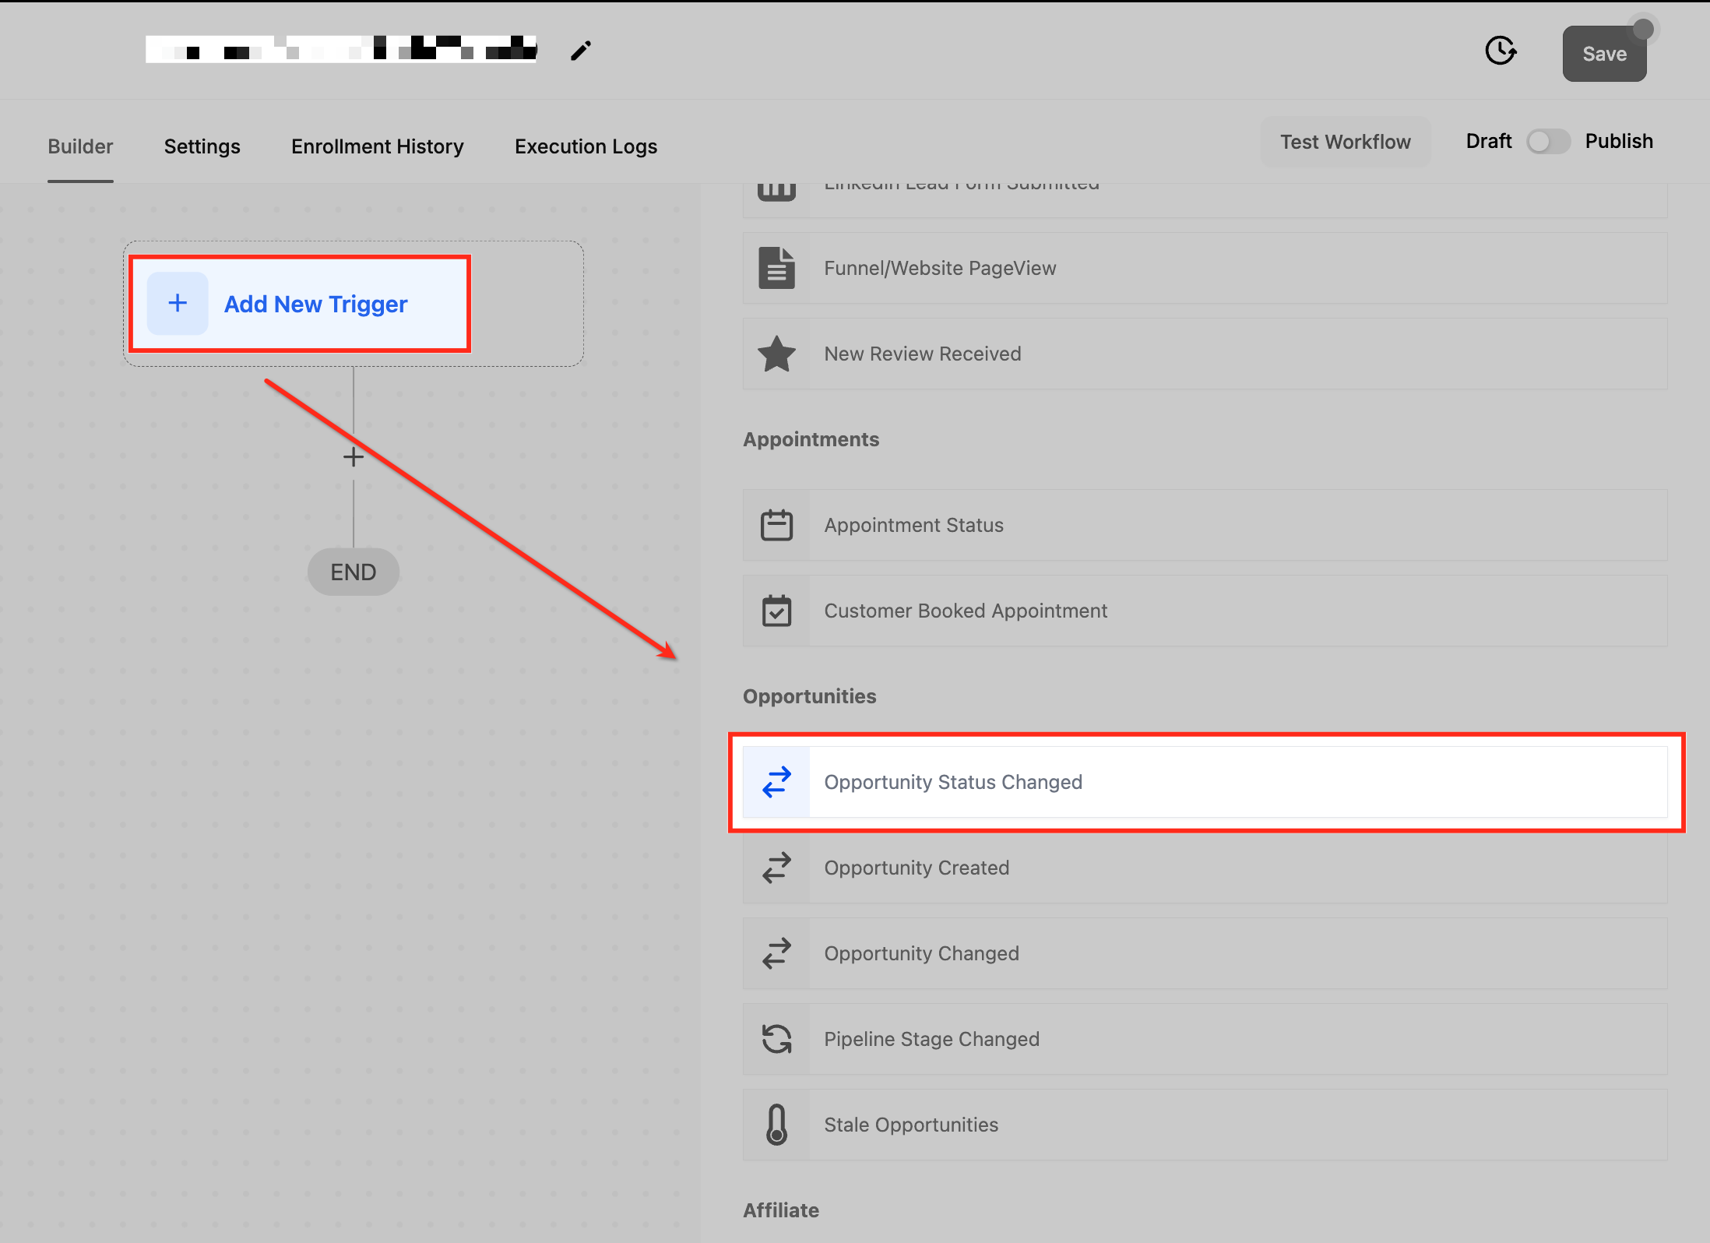Toggle the Draft/Publish switch
The width and height of the screenshot is (1710, 1243).
(x=1547, y=142)
